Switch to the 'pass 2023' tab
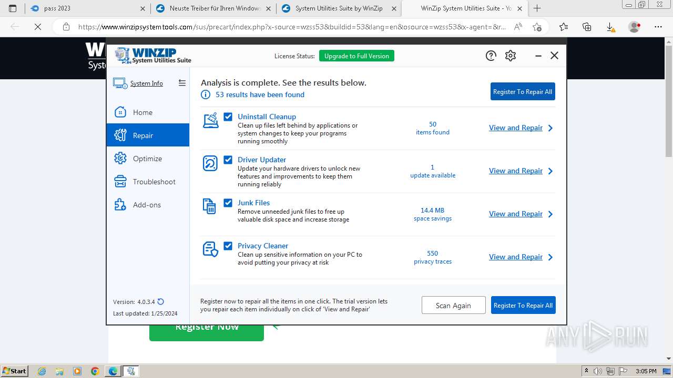The width and height of the screenshot is (673, 378). pos(87,8)
